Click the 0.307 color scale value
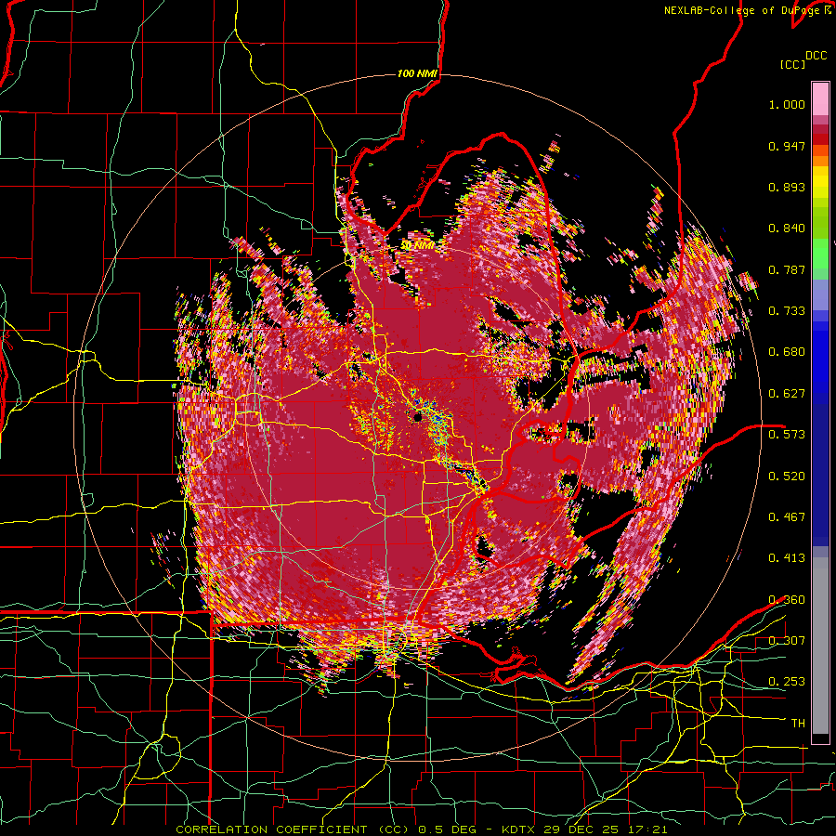 click(787, 640)
